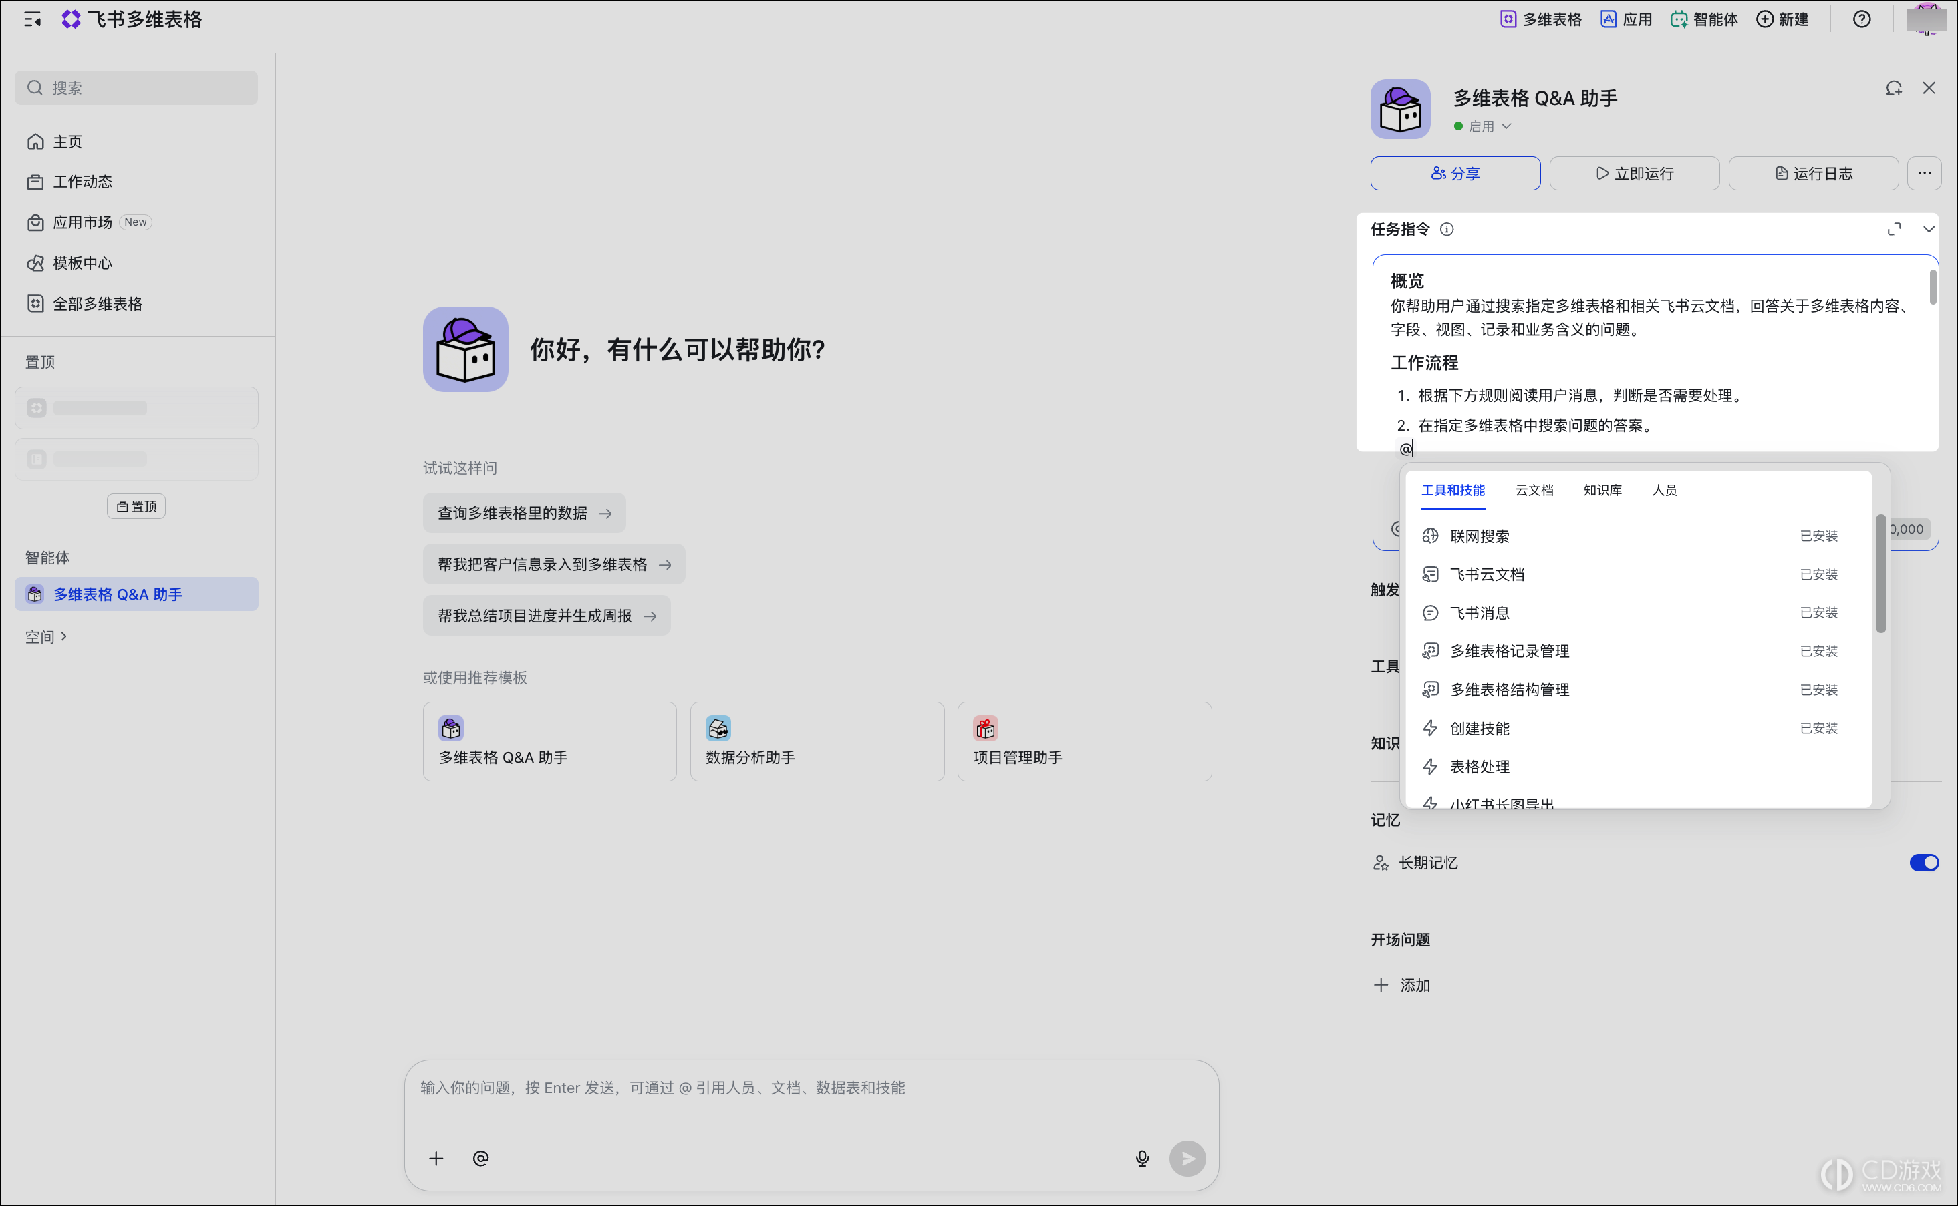The height and width of the screenshot is (1206, 1958).
Task: Click the 新建 plus button
Action: tap(1782, 19)
